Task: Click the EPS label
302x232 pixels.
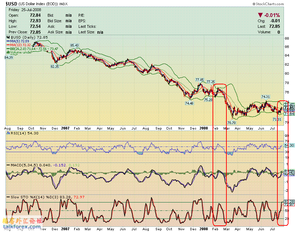Action: click(x=82, y=21)
